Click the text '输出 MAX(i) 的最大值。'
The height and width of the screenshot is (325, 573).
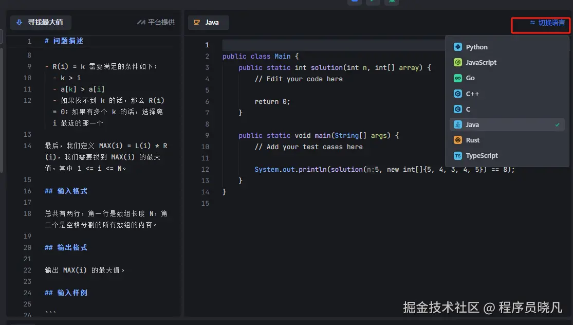coord(85,270)
